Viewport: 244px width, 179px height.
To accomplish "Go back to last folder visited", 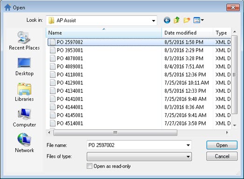I will (167, 20).
